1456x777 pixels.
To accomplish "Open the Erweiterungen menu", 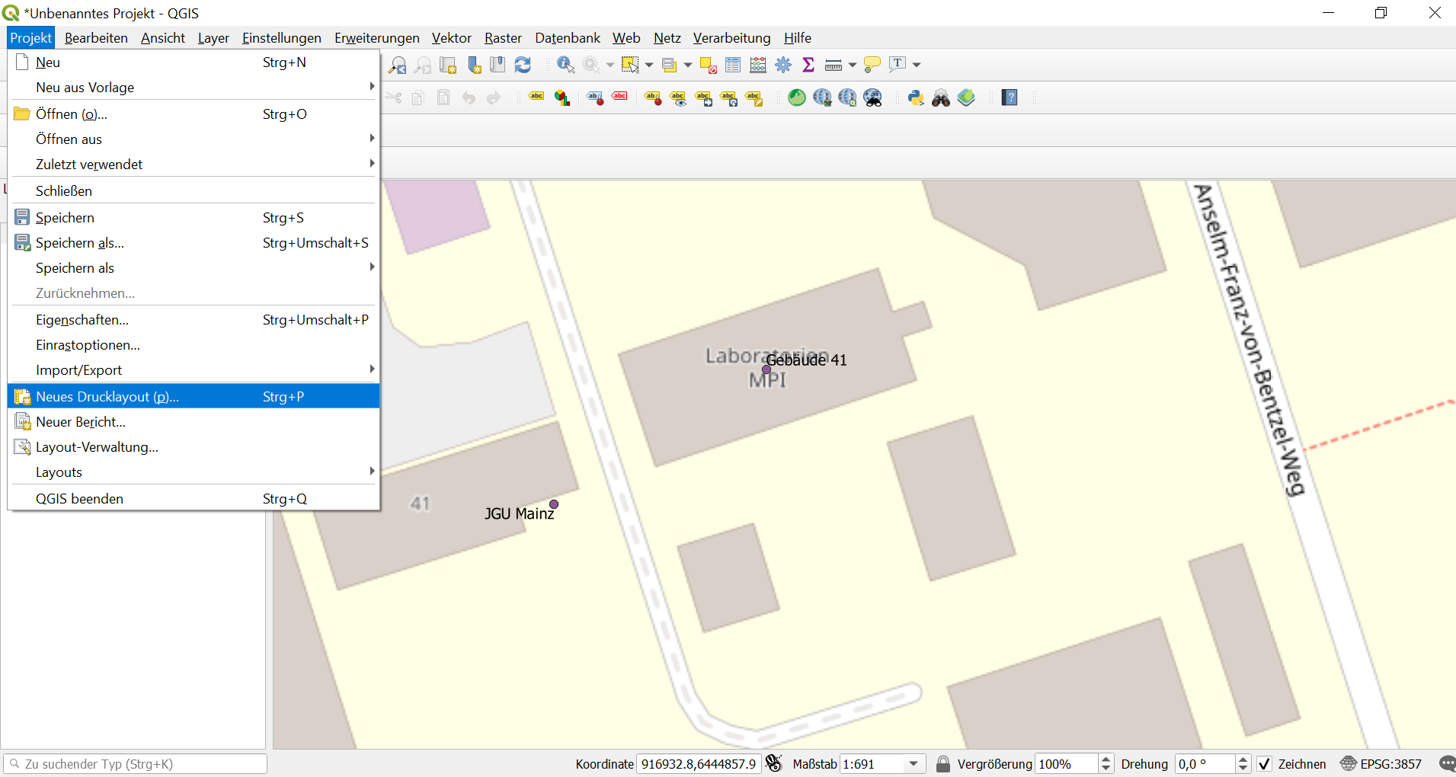I will click(376, 38).
